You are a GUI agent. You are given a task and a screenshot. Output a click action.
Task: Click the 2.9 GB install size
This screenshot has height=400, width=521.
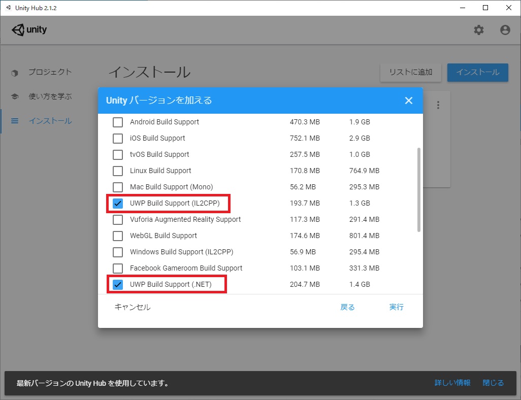(360, 138)
